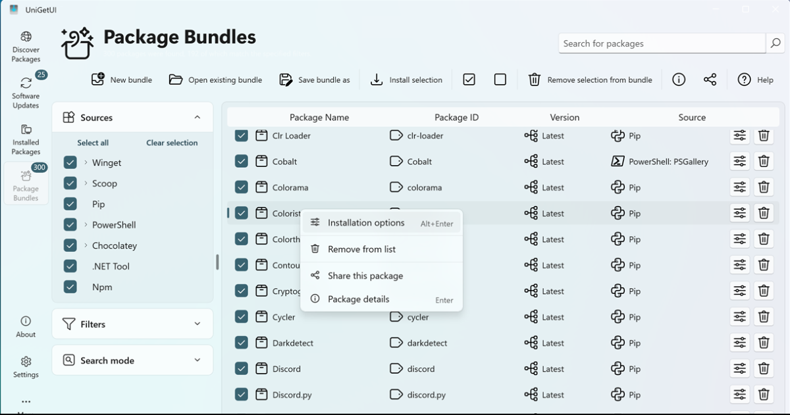Click the Select all link

point(93,143)
